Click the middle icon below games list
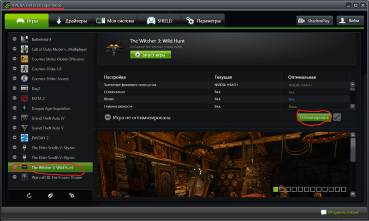 pos(50,195)
